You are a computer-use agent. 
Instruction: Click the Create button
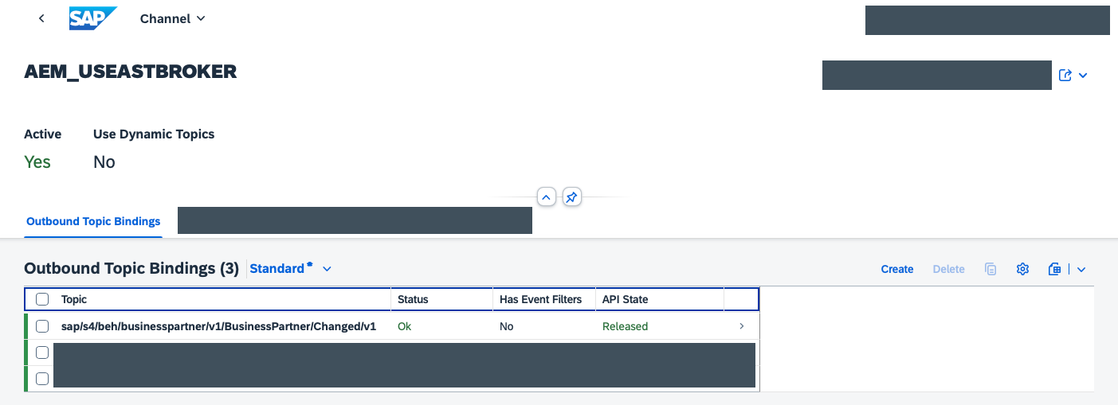point(897,269)
